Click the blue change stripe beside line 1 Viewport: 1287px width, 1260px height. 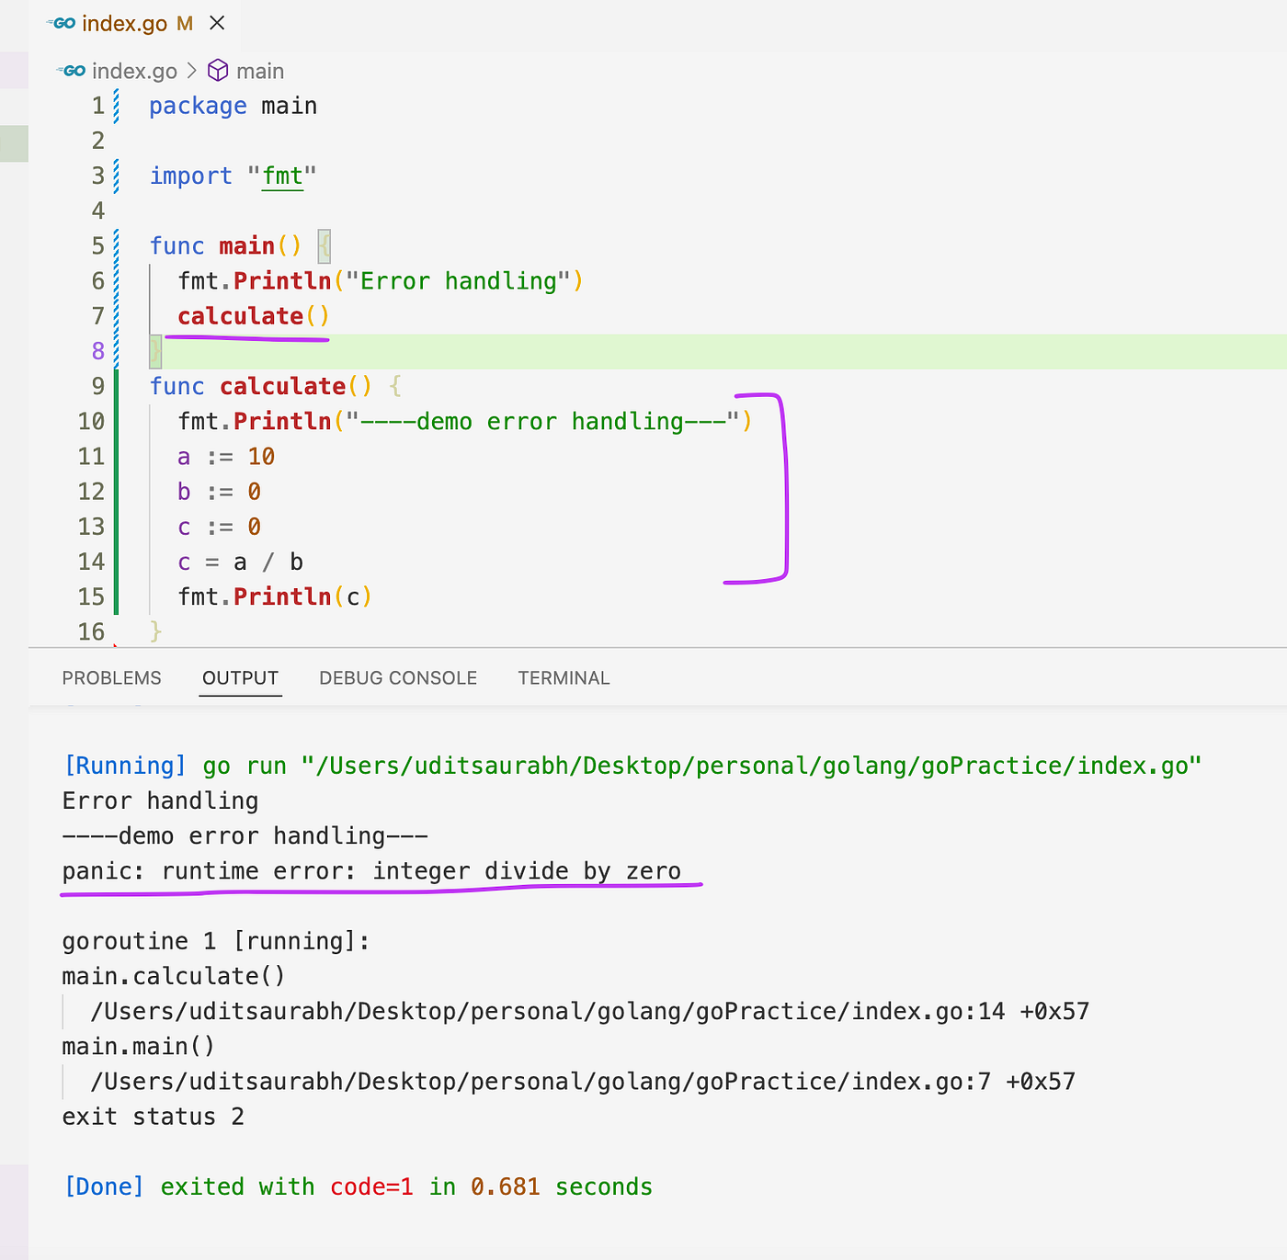[x=116, y=105]
